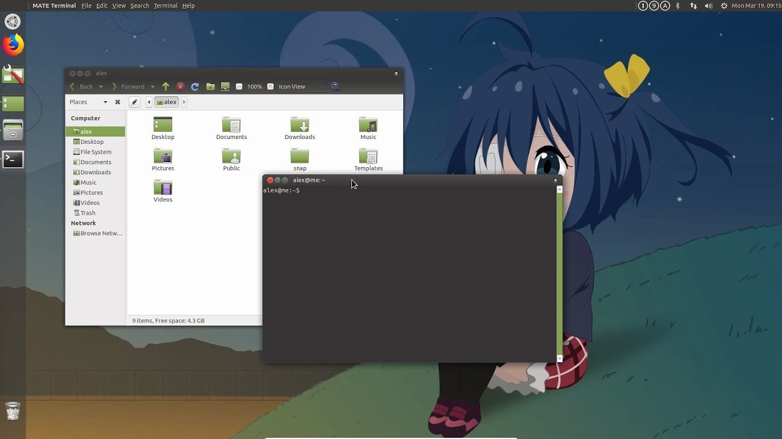The image size is (782, 439).
Task: Click the path bar left scroll arrow
Action: [149, 102]
